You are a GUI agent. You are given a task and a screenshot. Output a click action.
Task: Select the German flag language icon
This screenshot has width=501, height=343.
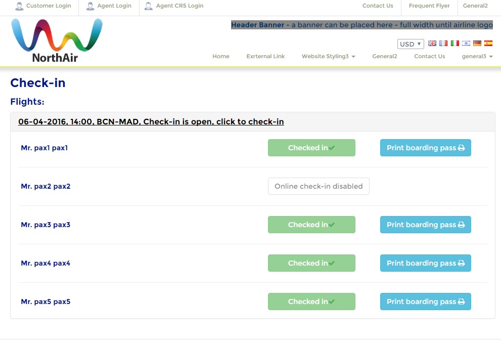[477, 43]
